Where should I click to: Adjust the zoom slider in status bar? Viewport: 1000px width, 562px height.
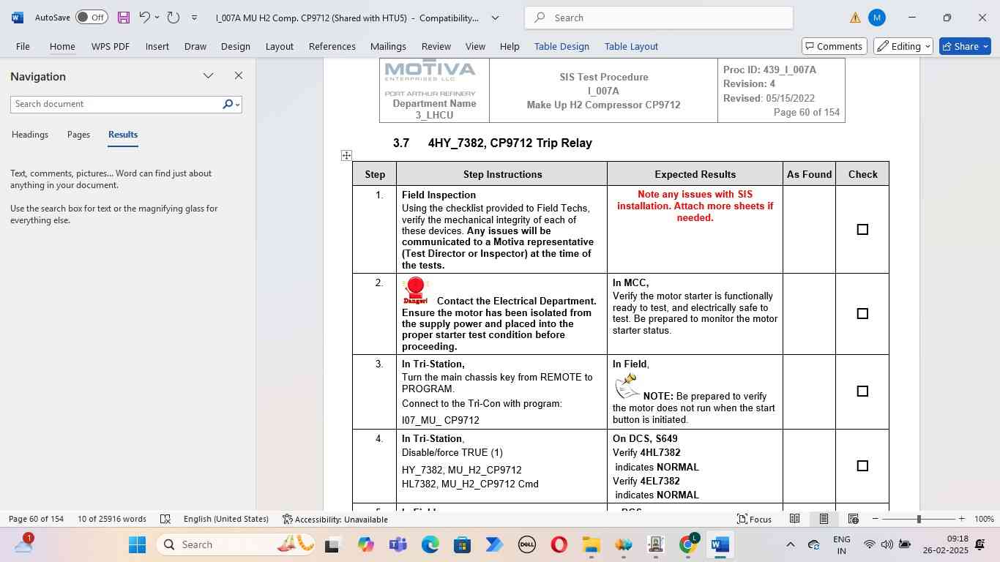tap(918, 519)
